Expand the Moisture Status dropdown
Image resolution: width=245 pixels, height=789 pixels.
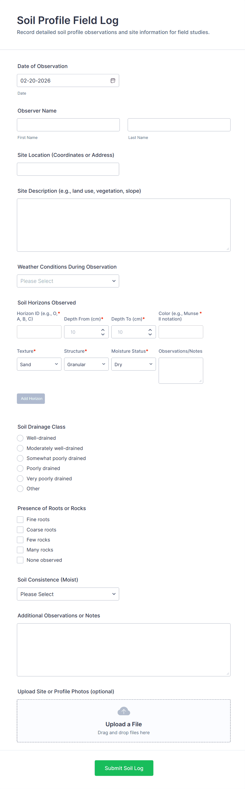pyautogui.click(x=133, y=364)
